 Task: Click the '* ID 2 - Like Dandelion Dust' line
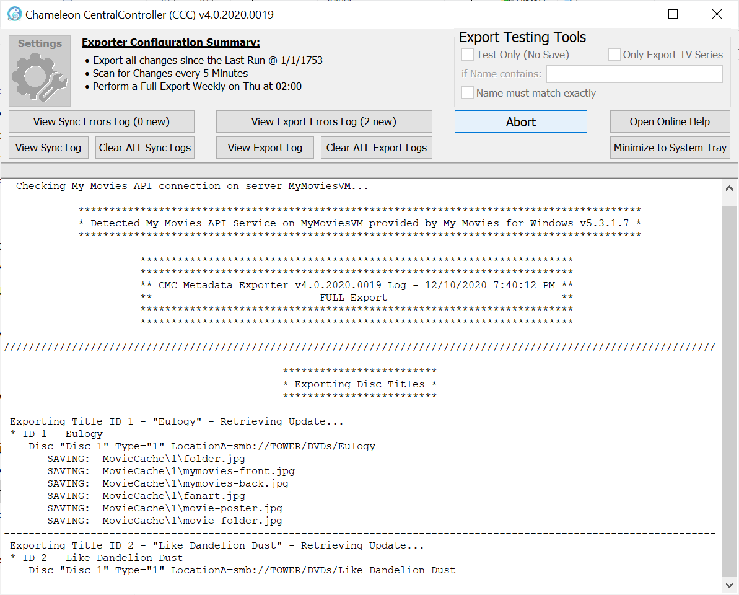point(97,558)
